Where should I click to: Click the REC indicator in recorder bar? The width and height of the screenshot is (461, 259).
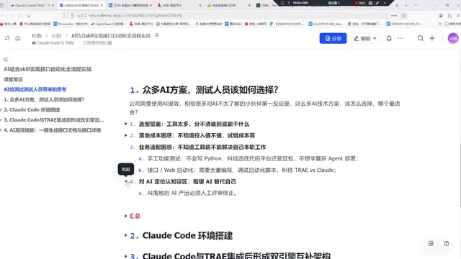pyautogui.click(x=360, y=3)
